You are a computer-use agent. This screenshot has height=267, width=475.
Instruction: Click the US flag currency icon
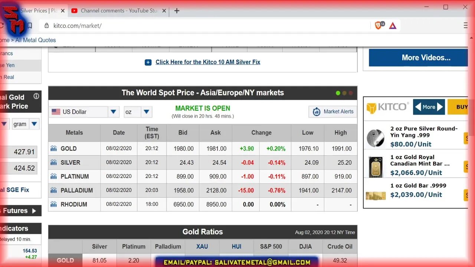[56, 112]
